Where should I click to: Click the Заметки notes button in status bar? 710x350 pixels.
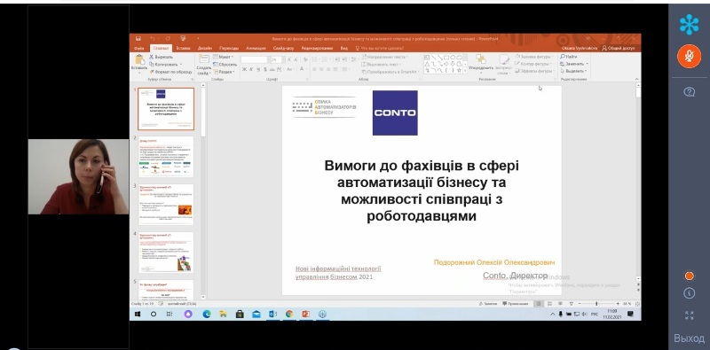487,304
